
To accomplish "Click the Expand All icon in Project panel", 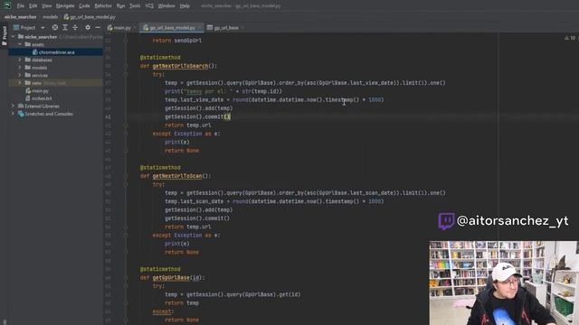I will [65, 28].
